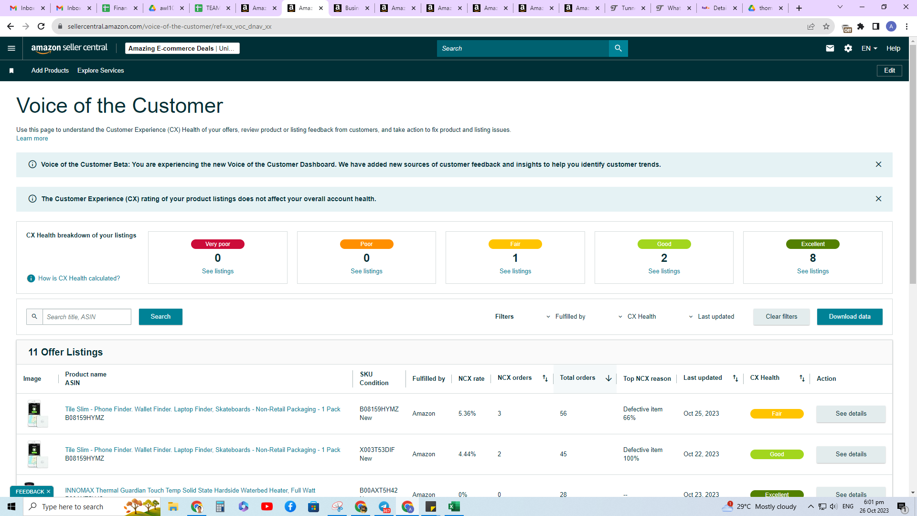Open Explore Services in the navigation bar
The width and height of the screenshot is (917, 516).
click(101, 71)
